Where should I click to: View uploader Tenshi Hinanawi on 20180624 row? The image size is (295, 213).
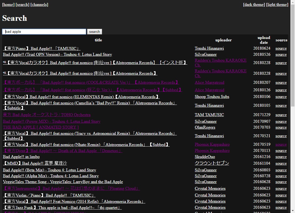pyautogui.click(x=209, y=48)
